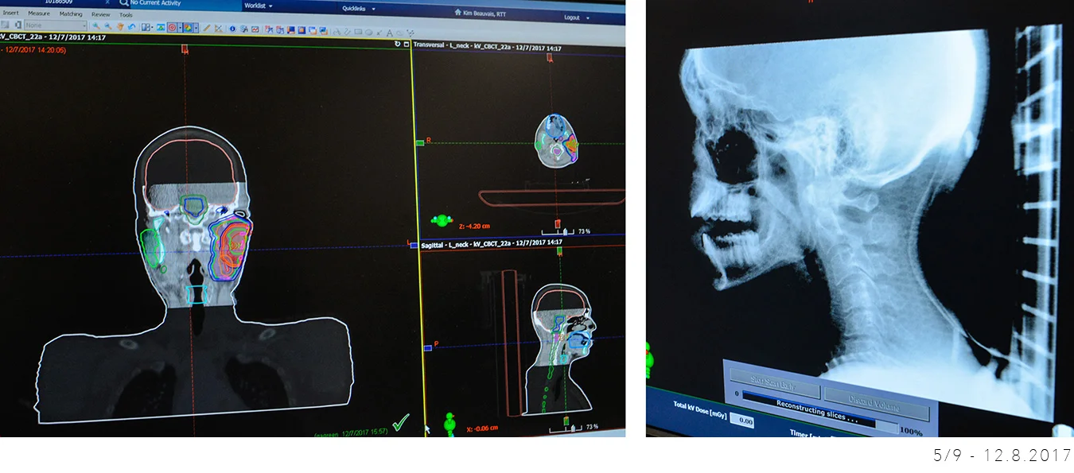Maximize the coronal view with square icon
Screen dimensions: 1074x473
tap(407, 44)
